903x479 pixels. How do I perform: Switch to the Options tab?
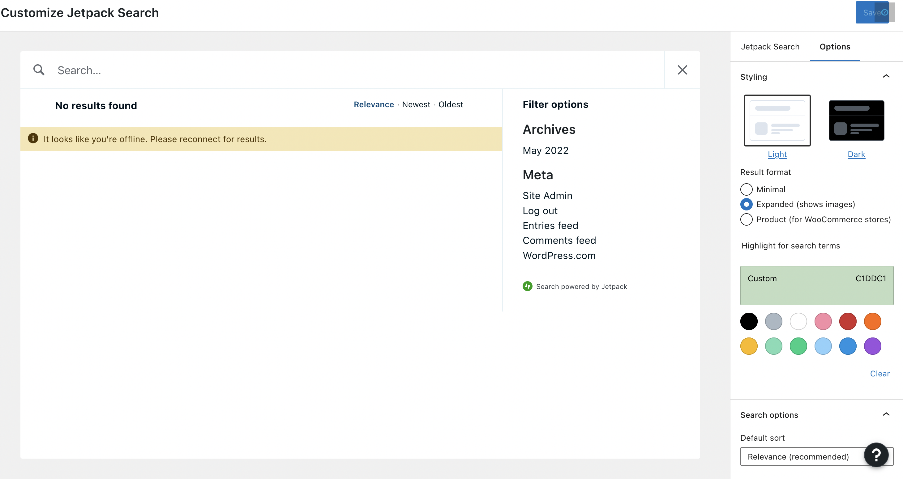(x=835, y=47)
